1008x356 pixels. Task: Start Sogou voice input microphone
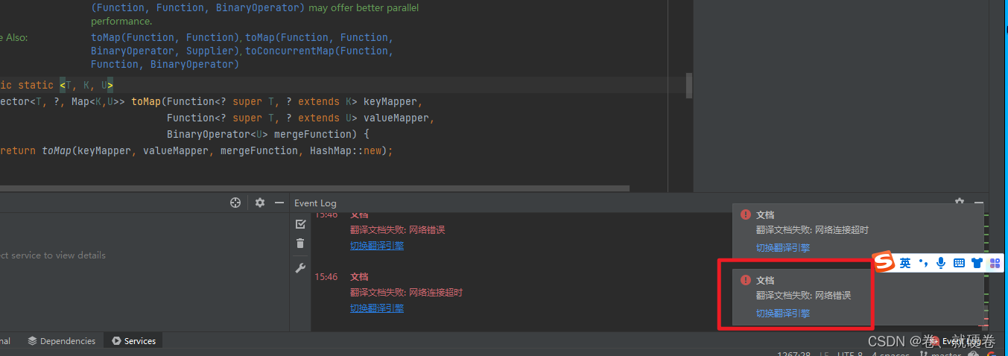[x=941, y=263]
